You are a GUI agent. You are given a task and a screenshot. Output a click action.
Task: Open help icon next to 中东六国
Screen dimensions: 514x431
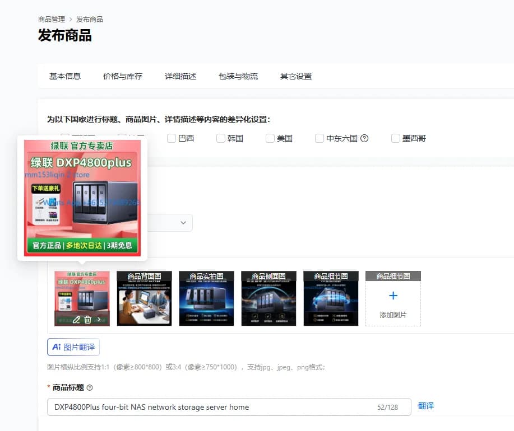(364, 138)
